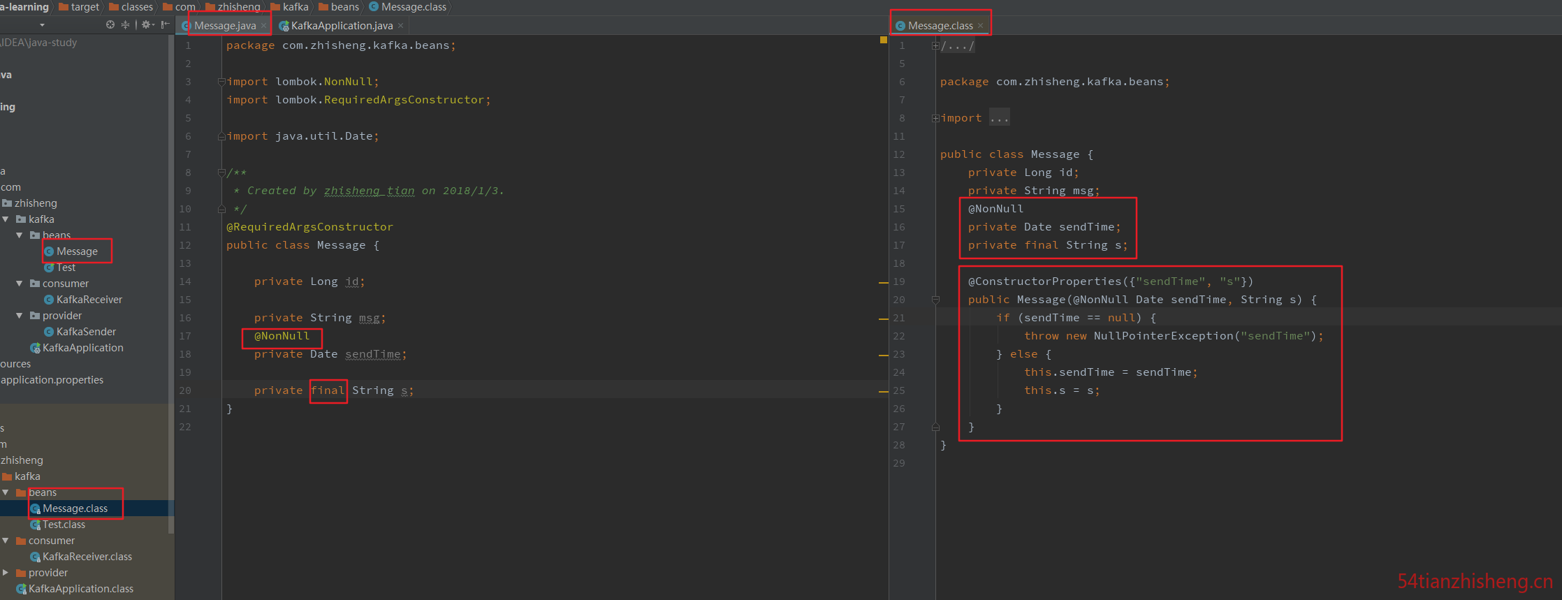Collapse the source consumer package in tree
The image size is (1562, 600).
20,284
